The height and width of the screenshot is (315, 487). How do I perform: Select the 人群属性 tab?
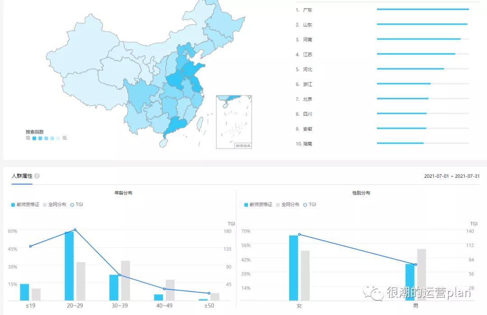pos(22,176)
